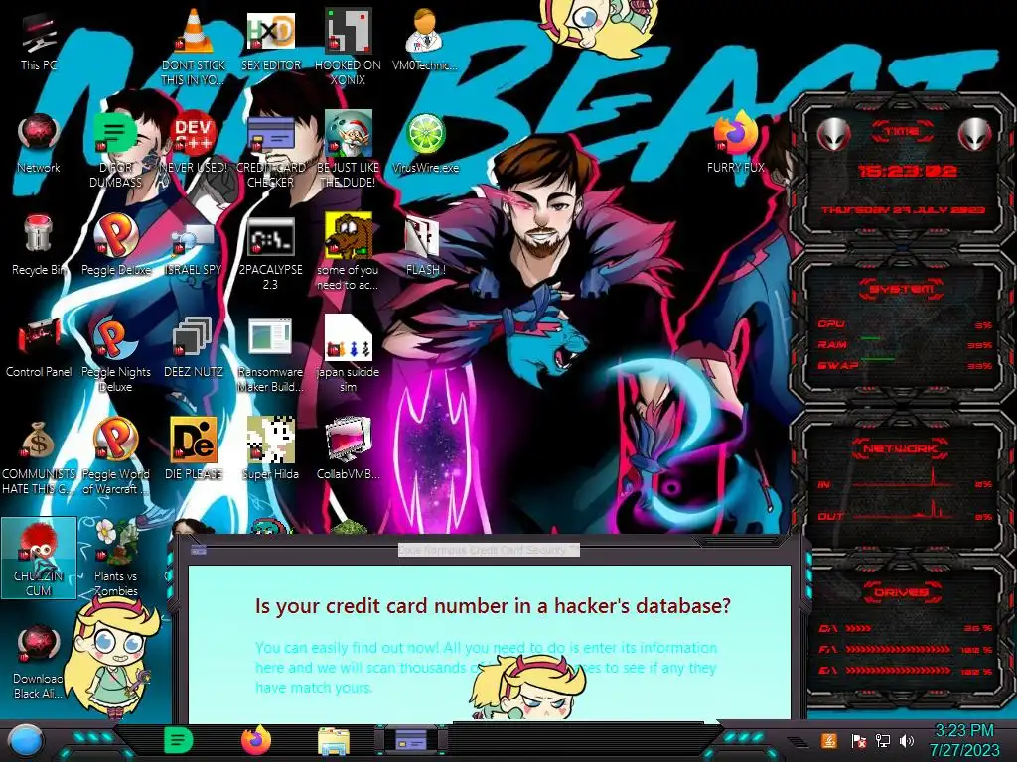
Task: Open the dog icon labeled some of you need
Action: point(348,253)
